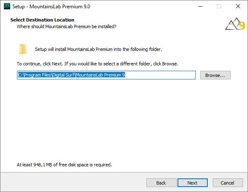Viewport: 248px width, 192px height.
Task: Go Back to the previous setup step
Action: tap(161, 183)
